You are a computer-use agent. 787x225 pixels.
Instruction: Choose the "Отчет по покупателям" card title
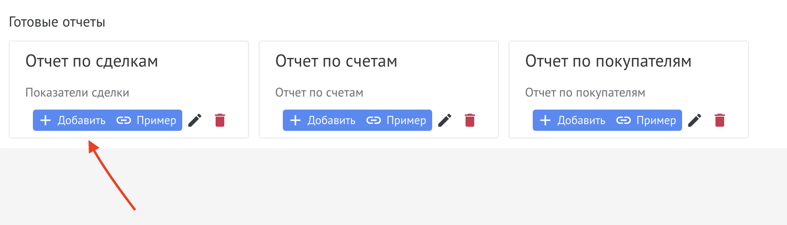click(x=608, y=61)
